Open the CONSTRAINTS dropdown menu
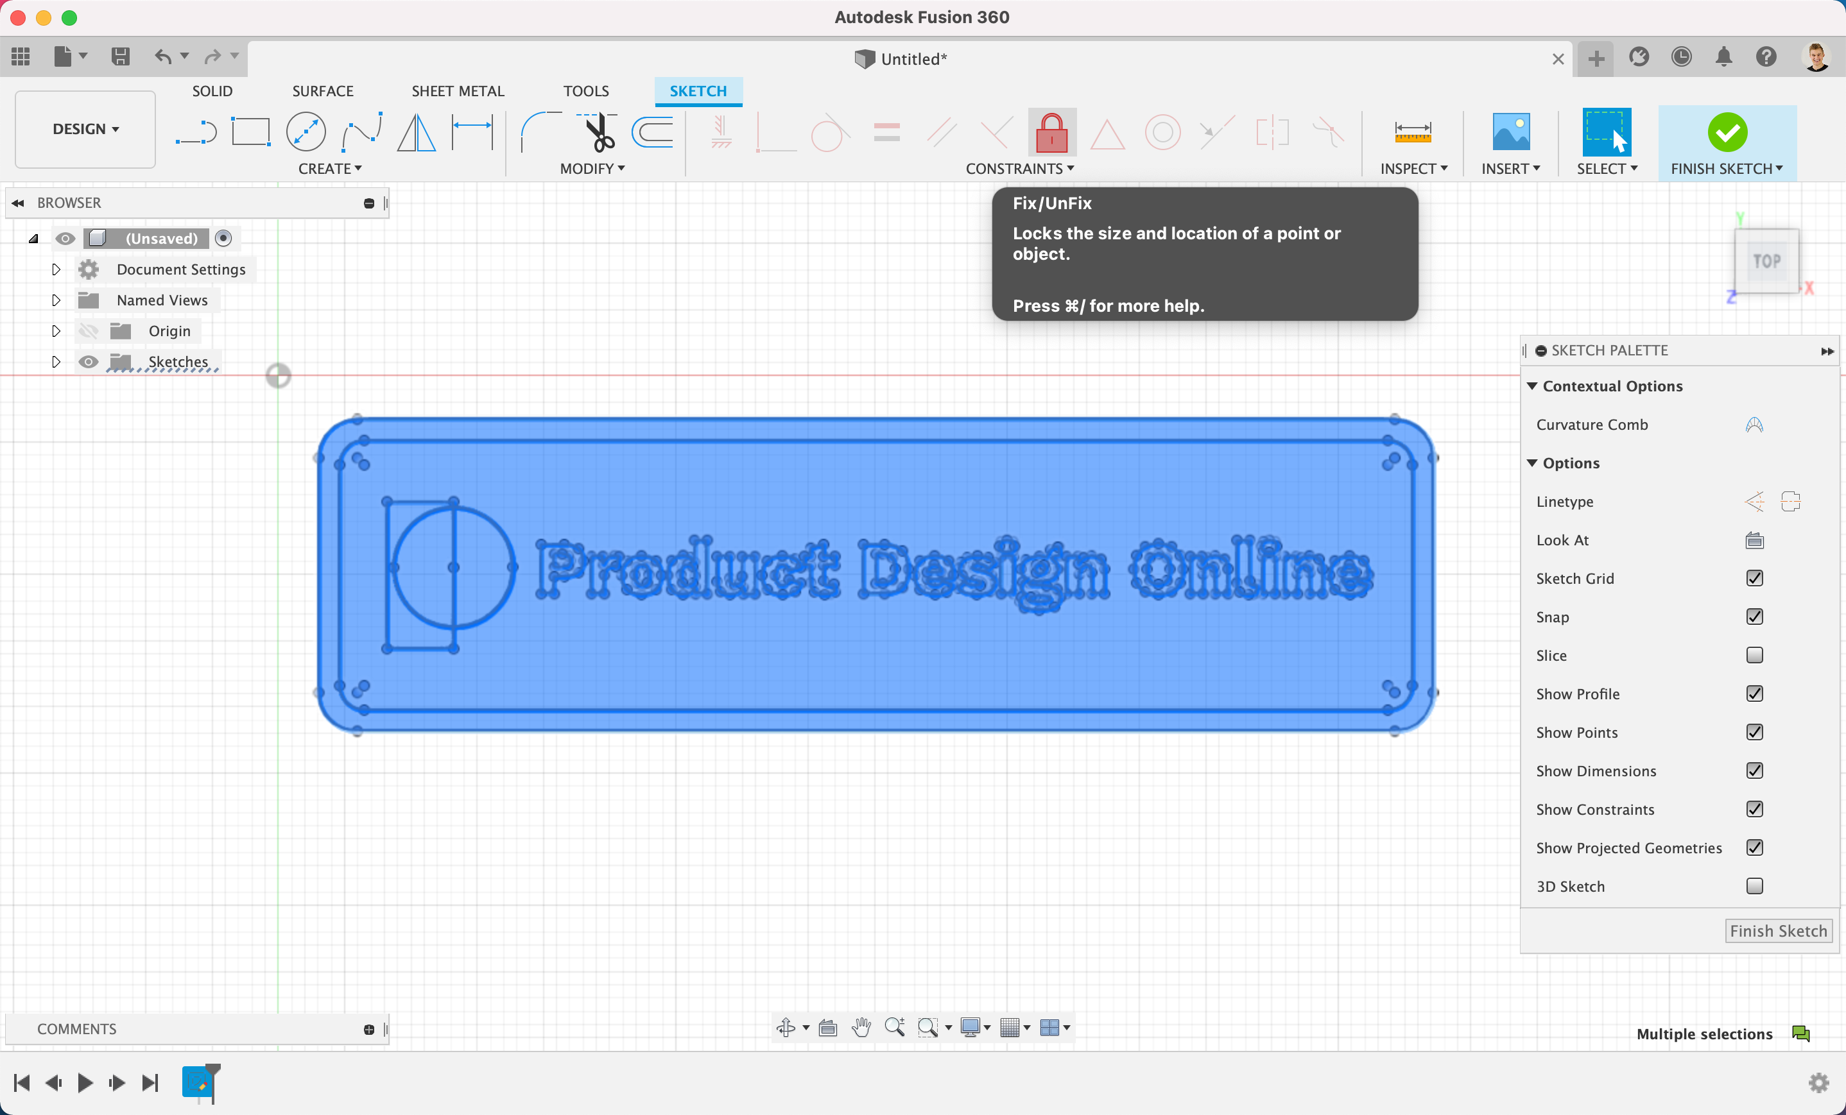The height and width of the screenshot is (1115, 1846). (1019, 169)
